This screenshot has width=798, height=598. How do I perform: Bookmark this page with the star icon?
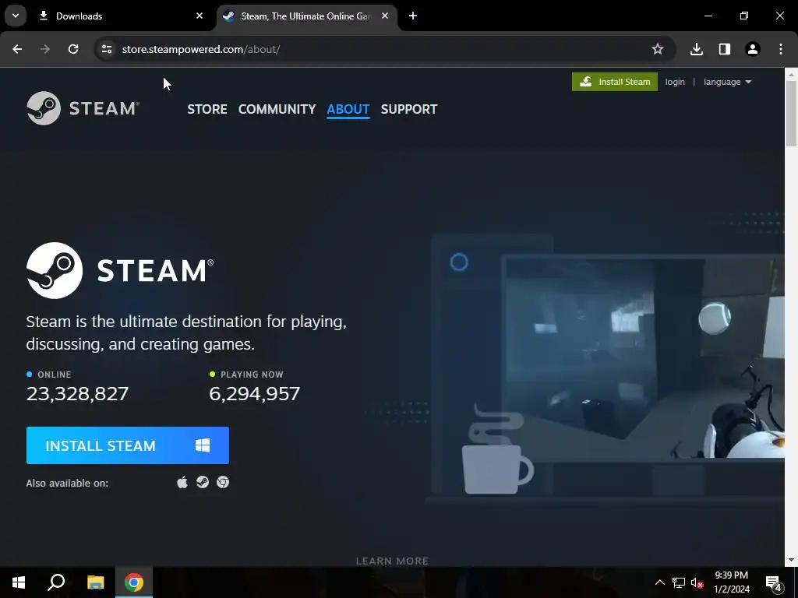tap(658, 49)
